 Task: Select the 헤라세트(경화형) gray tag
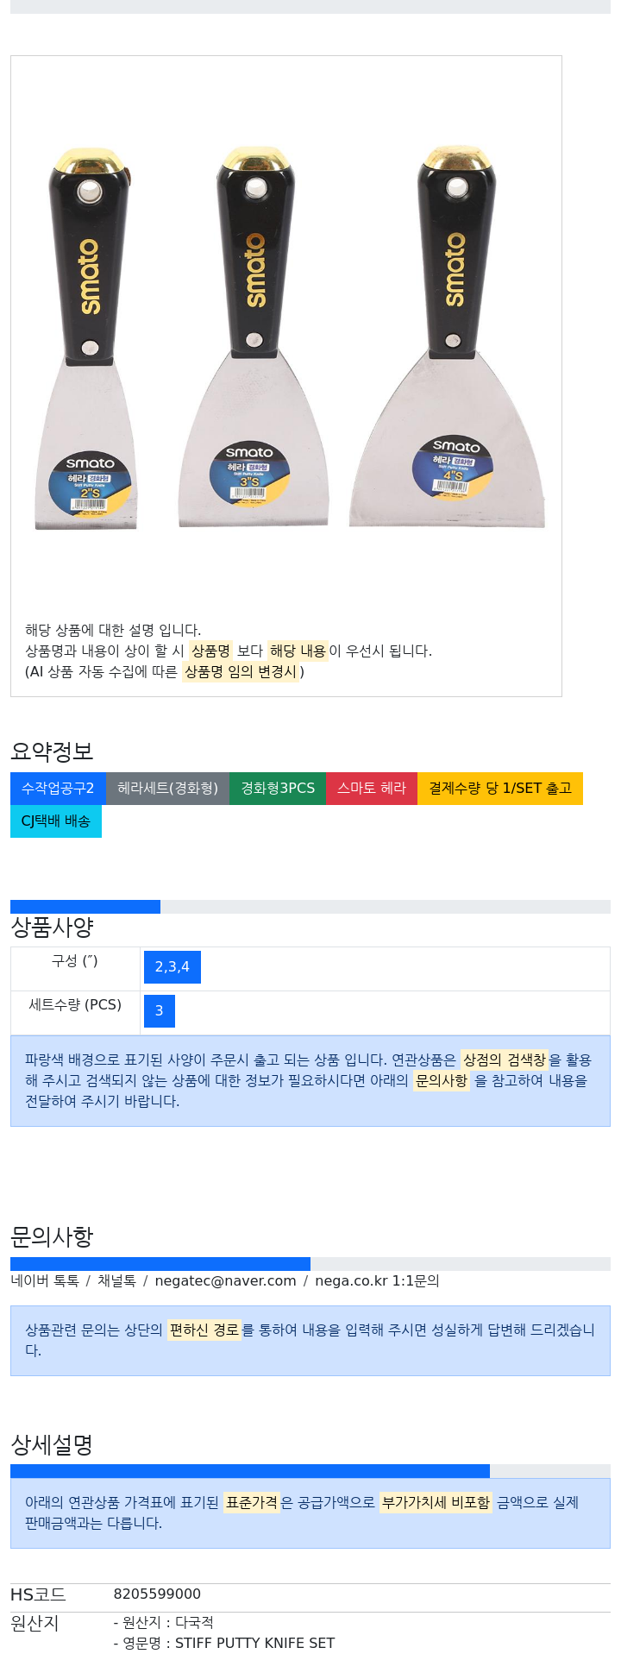(168, 789)
